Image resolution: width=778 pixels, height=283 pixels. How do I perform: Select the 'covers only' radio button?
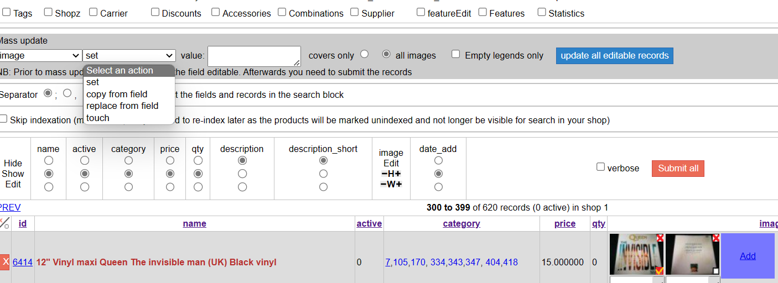coord(364,54)
